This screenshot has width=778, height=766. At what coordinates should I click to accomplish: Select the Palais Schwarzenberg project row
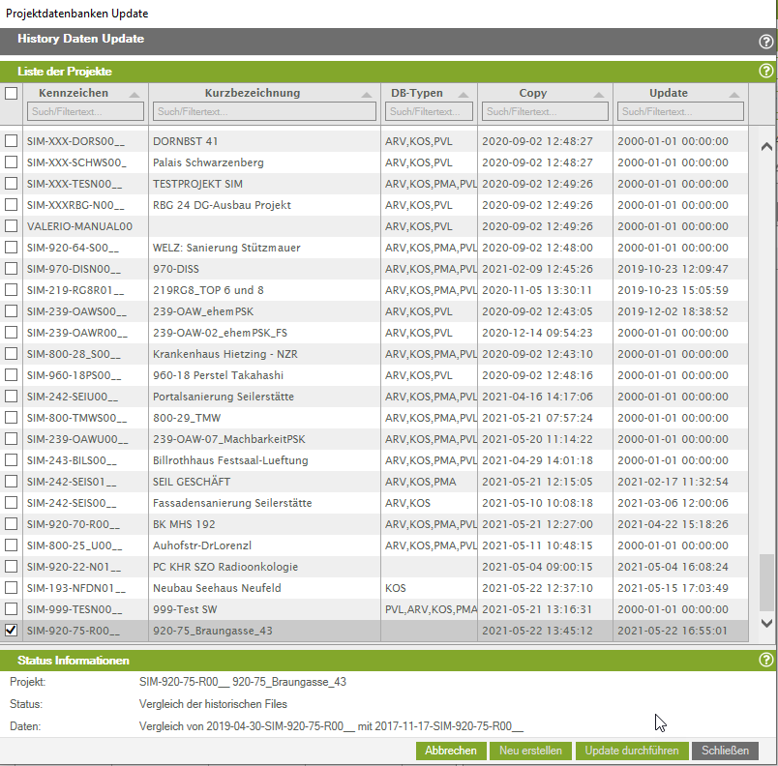tap(374, 162)
